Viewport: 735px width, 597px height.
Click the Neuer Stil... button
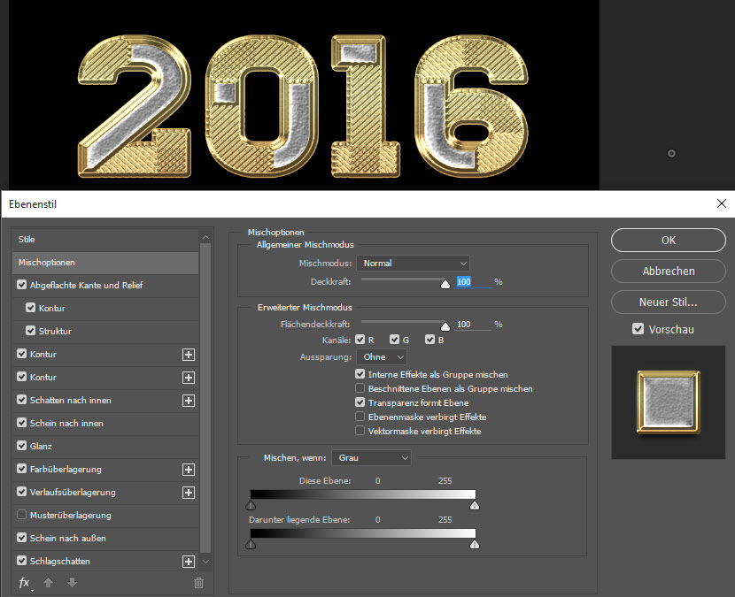668,302
